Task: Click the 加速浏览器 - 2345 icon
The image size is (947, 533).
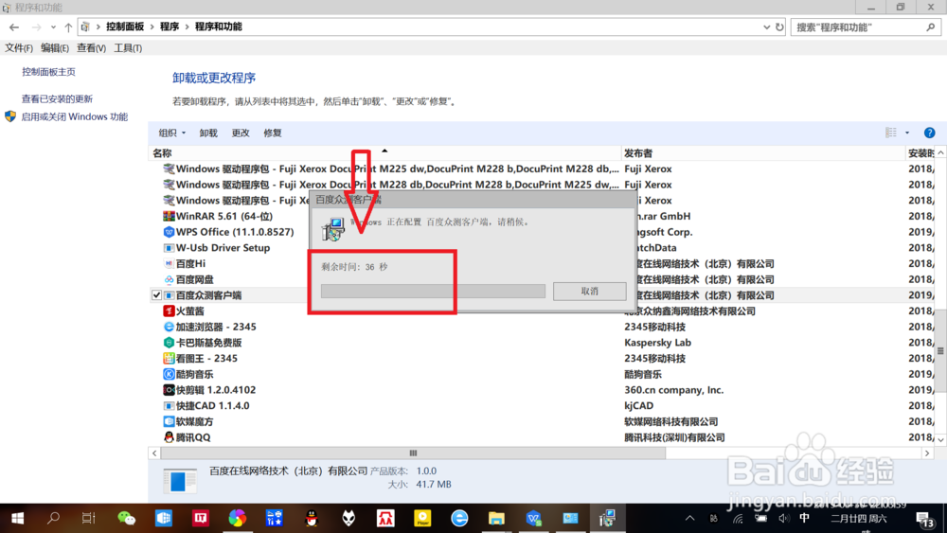Action: pos(169,327)
